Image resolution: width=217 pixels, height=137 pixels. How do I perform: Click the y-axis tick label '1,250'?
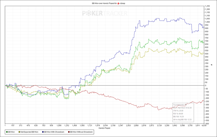tap(207, 6)
